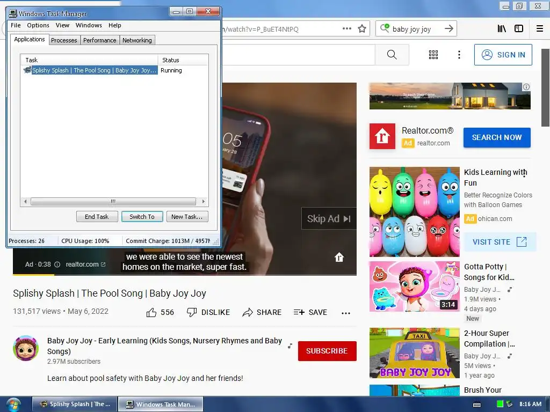
Task: Click the green CPU meter tray icon
Action: (x=500, y=404)
